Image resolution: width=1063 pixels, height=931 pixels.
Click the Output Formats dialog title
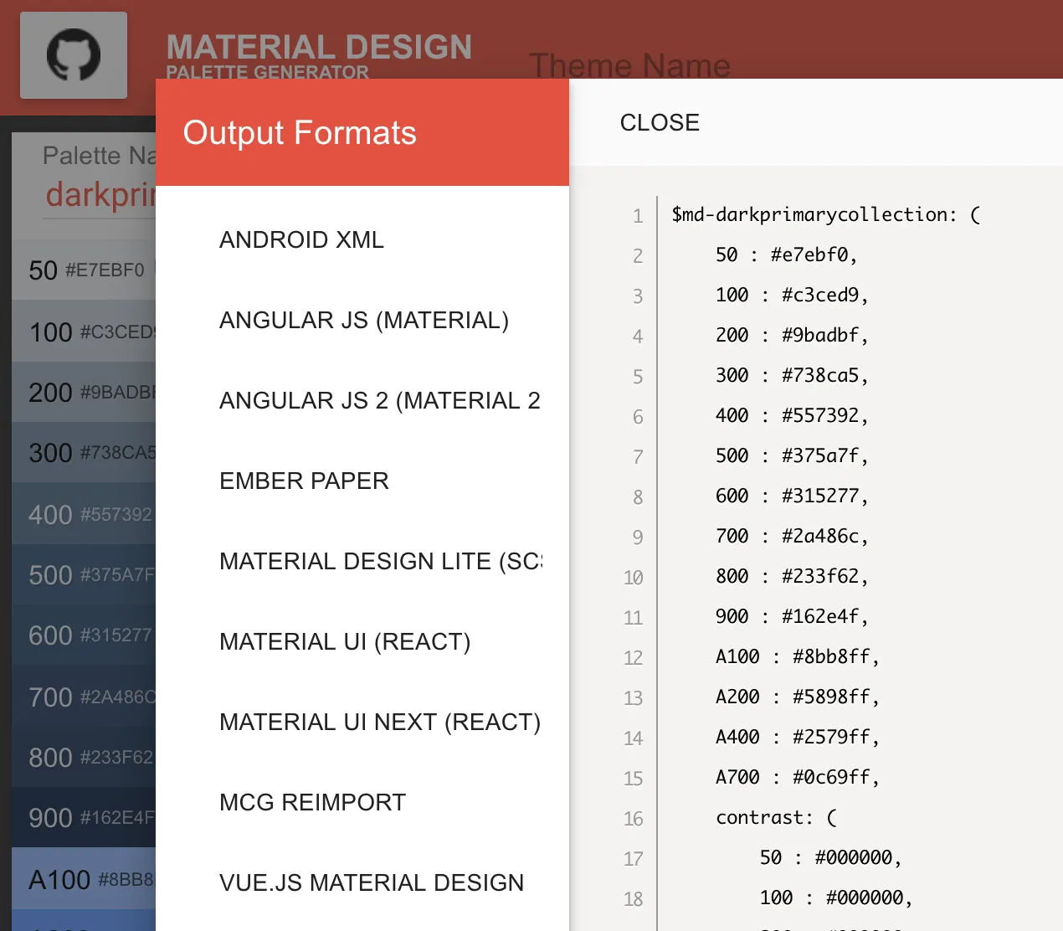click(x=300, y=132)
